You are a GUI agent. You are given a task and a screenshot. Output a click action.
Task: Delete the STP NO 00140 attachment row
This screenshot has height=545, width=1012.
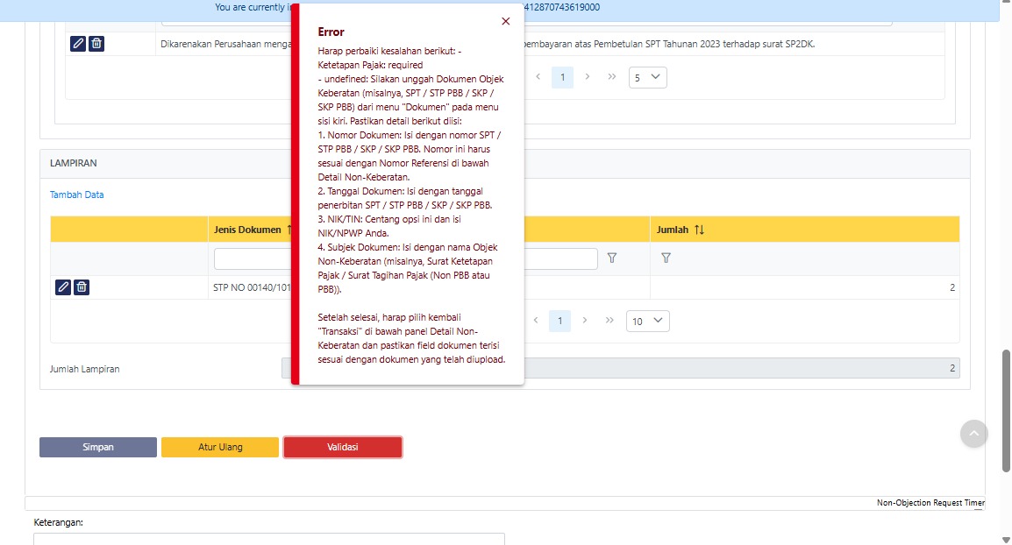pyautogui.click(x=82, y=287)
